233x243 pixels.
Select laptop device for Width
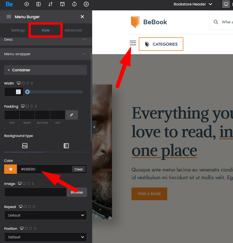coord(23,83)
